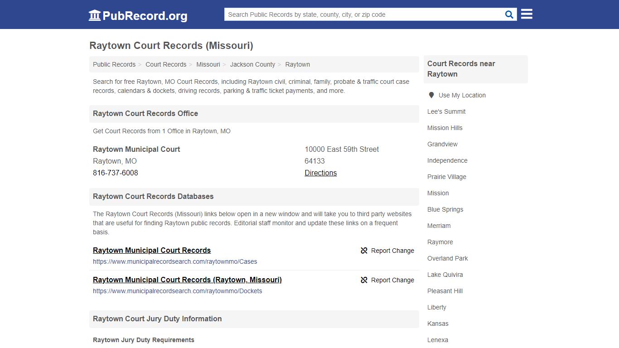Select Merriam in nearby list
Screen dimensions: 619x348
(x=439, y=226)
